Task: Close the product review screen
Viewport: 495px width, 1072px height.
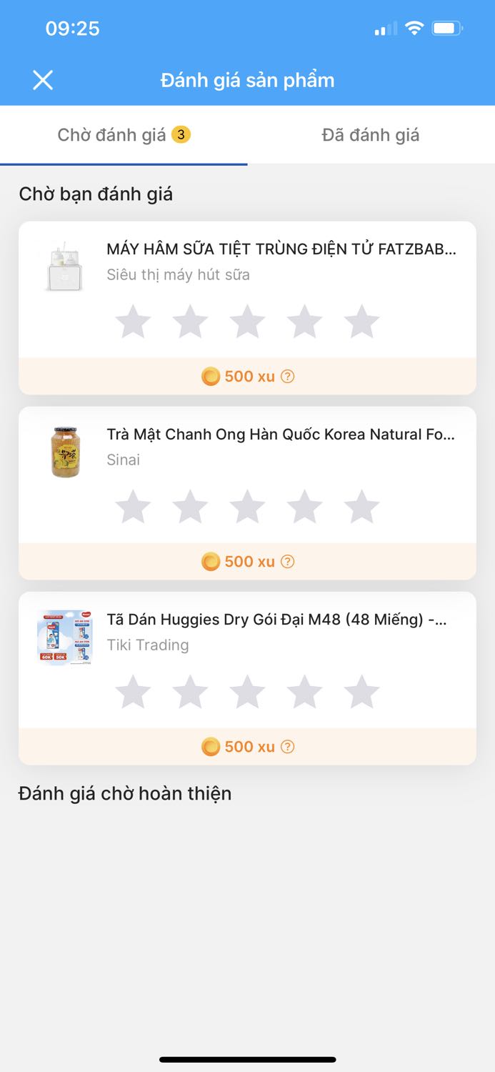Action: pyautogui.click(x=43, y=80)
